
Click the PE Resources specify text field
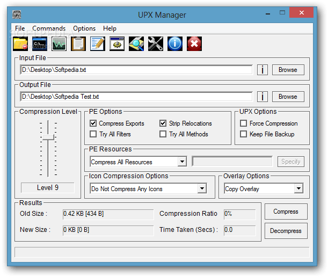coord(232,162)
